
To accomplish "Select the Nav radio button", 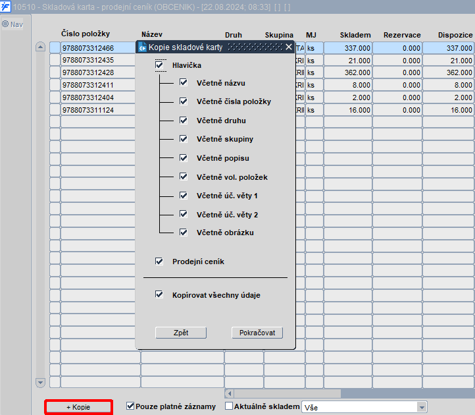I will pyautogui.click(x=5, y=24).
